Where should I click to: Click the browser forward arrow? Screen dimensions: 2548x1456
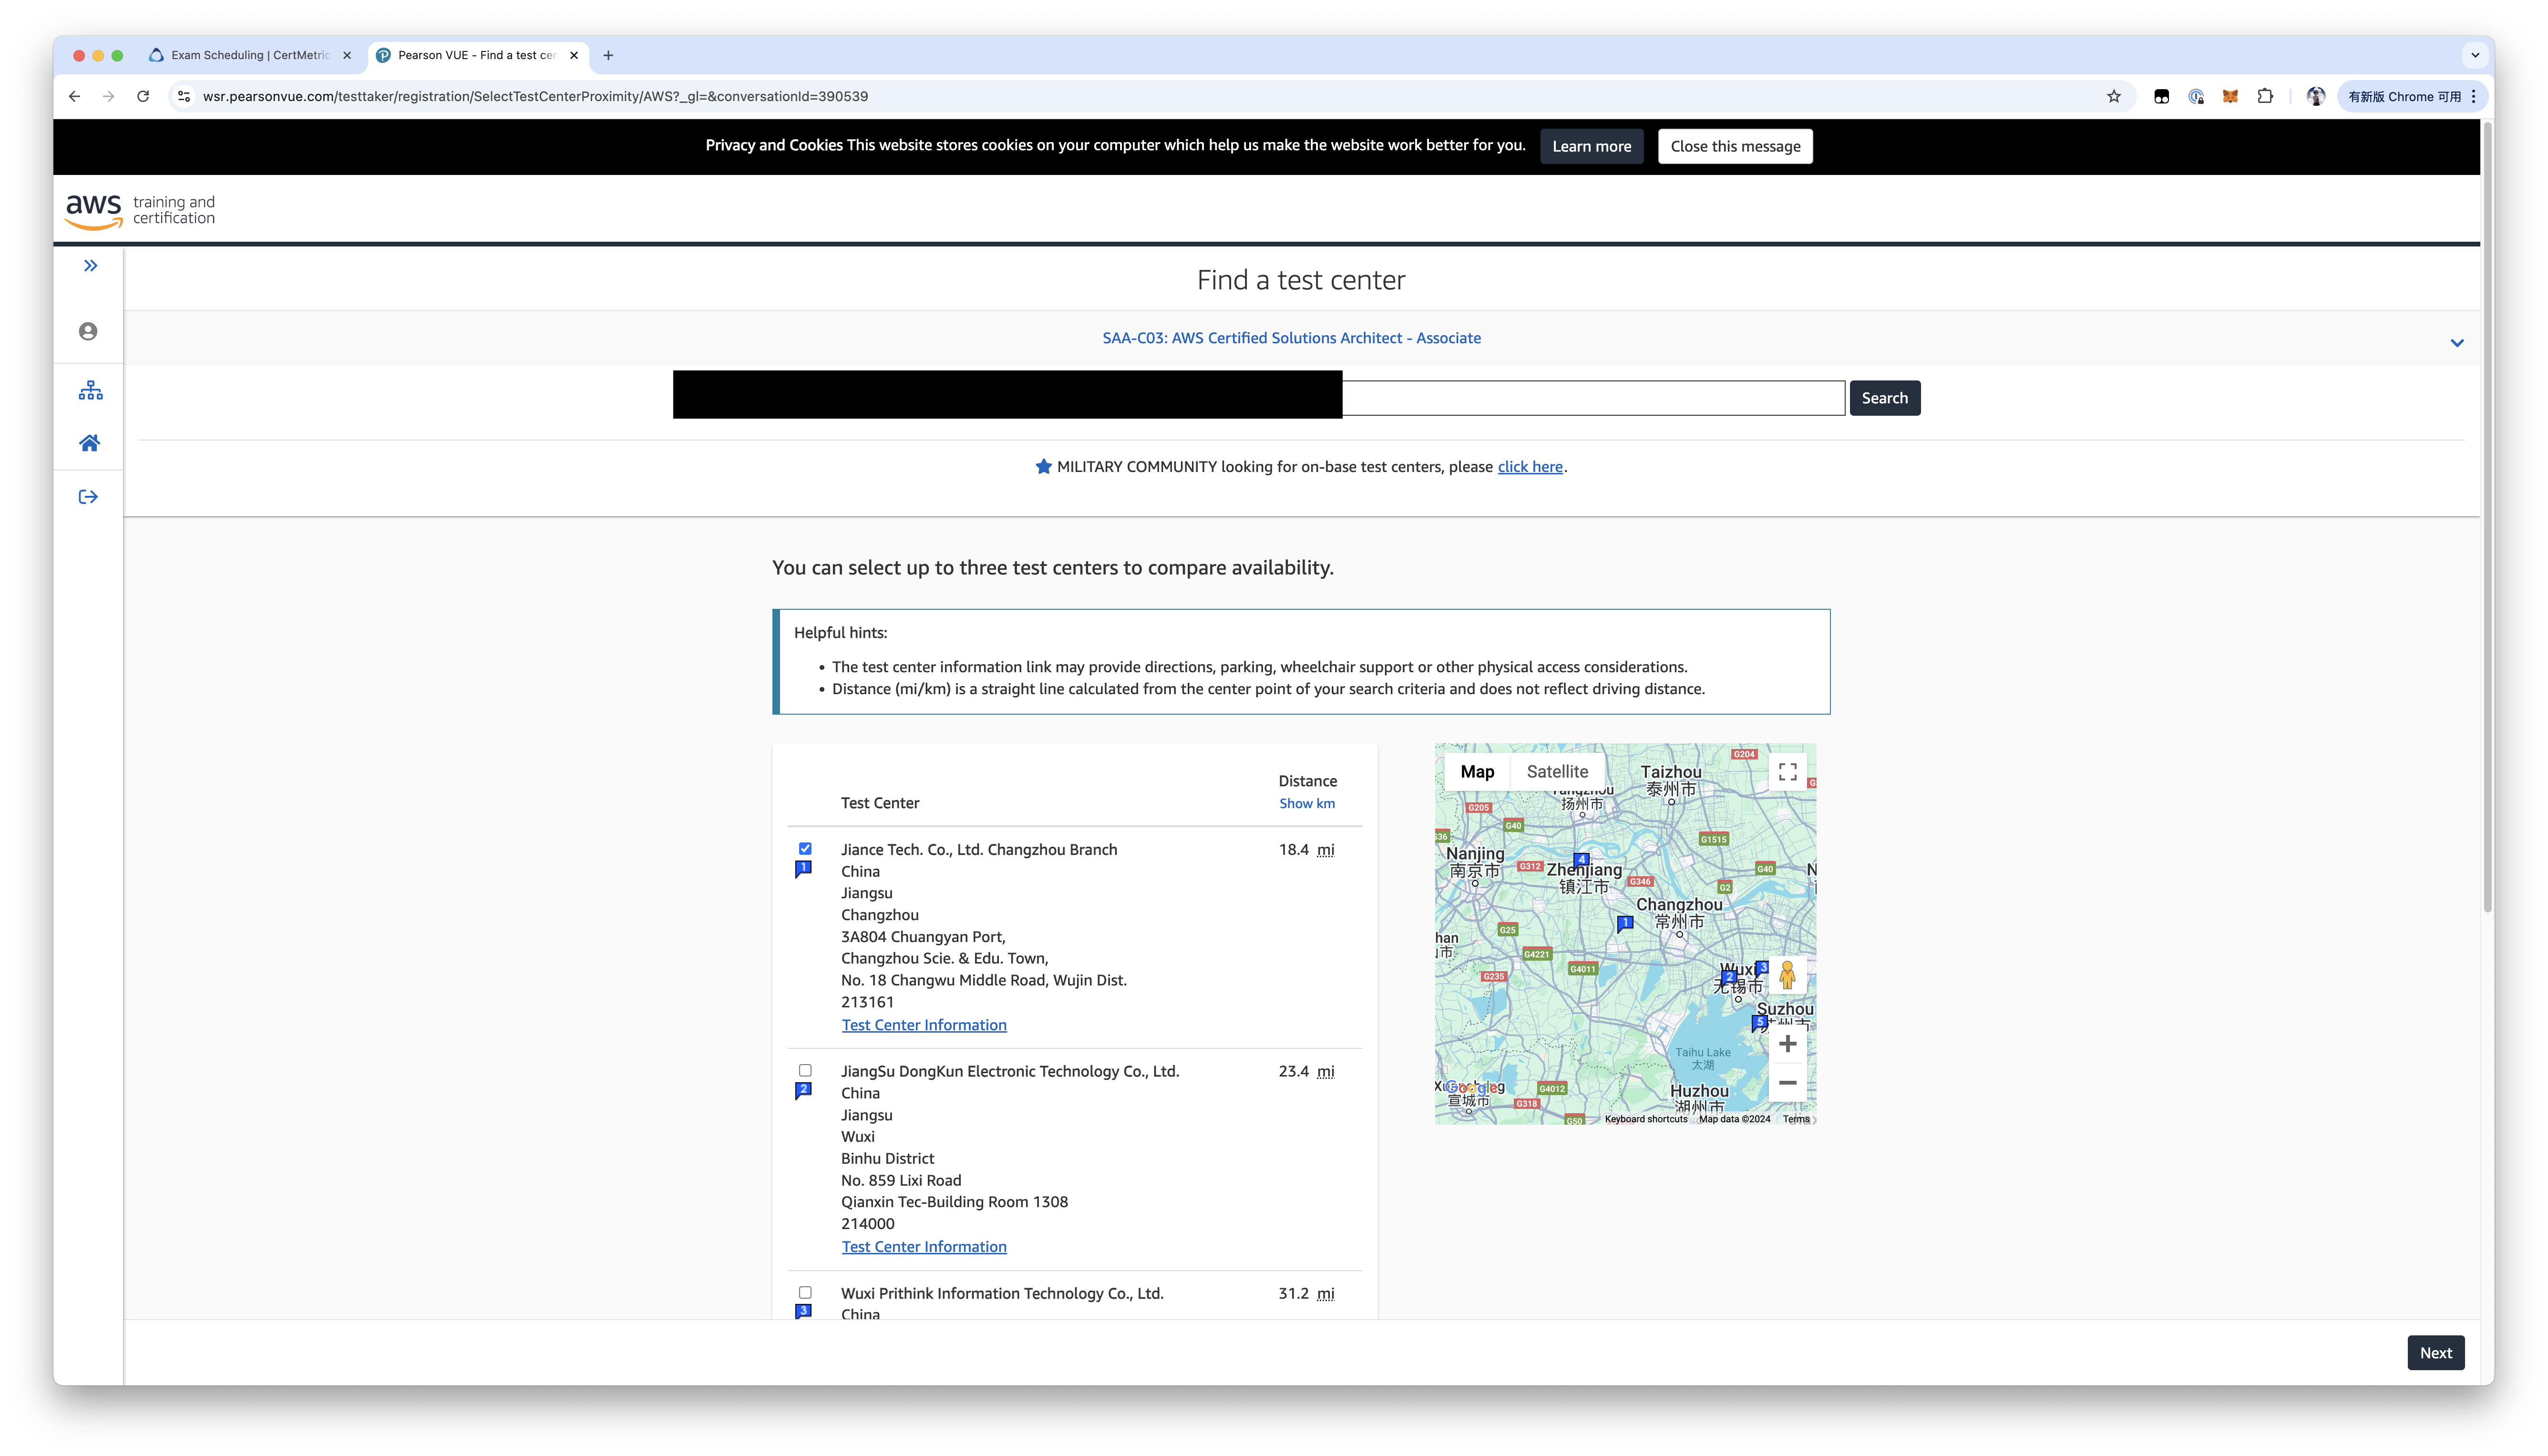tap(108, 97)
